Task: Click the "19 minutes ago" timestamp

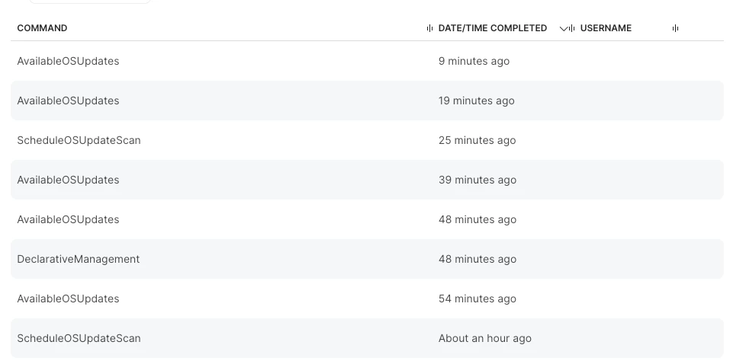Action: pyautogui.click(x=476, y=101)
